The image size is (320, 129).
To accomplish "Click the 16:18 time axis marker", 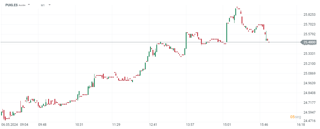I will click(301, 125).
